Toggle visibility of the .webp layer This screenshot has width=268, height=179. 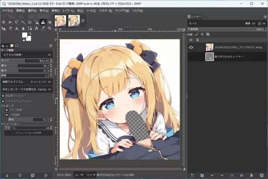[191, 47]
